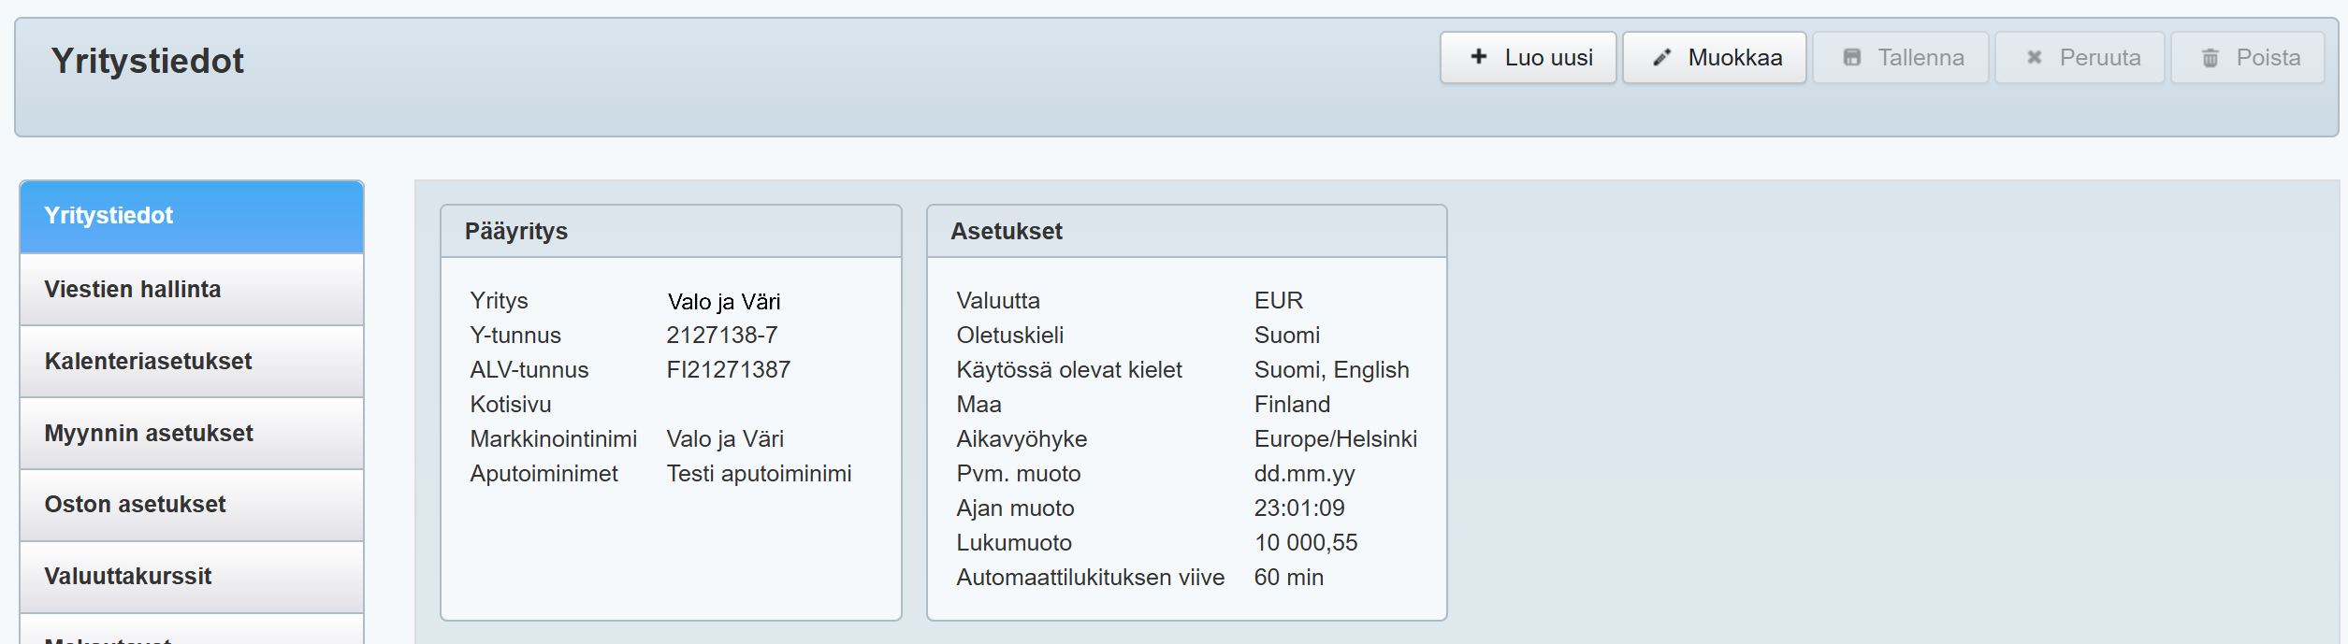Click the floppy disk icon on Tallenna

click(1851, 58)
